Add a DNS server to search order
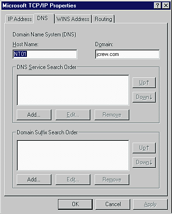This screenshot has width=172, height=214. click(x=34, y=115)
